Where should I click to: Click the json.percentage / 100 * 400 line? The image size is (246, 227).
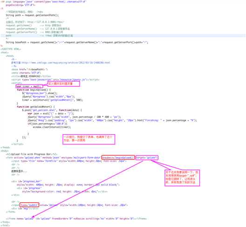tap(74, 117)
